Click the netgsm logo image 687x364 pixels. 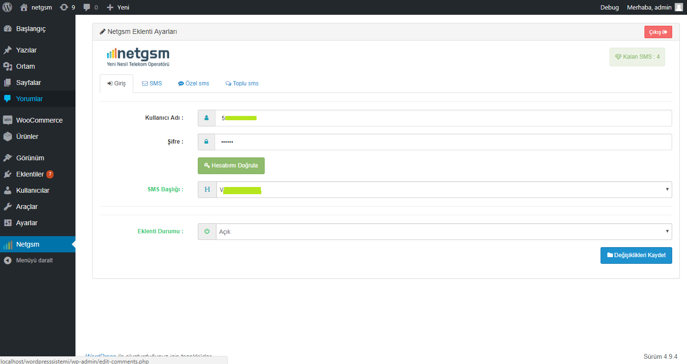[x=138, y=57]
